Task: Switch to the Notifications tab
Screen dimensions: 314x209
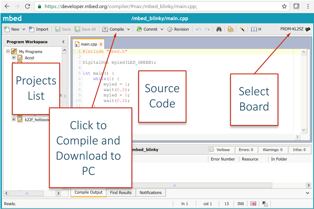Action: 151,193
